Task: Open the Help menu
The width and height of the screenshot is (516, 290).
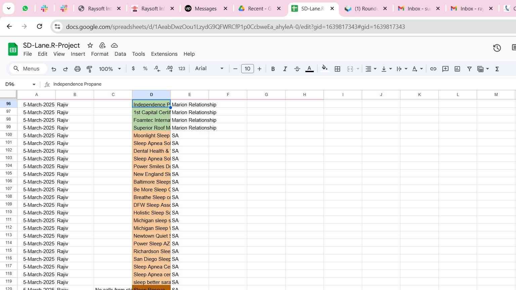Action: pos(189,54)
